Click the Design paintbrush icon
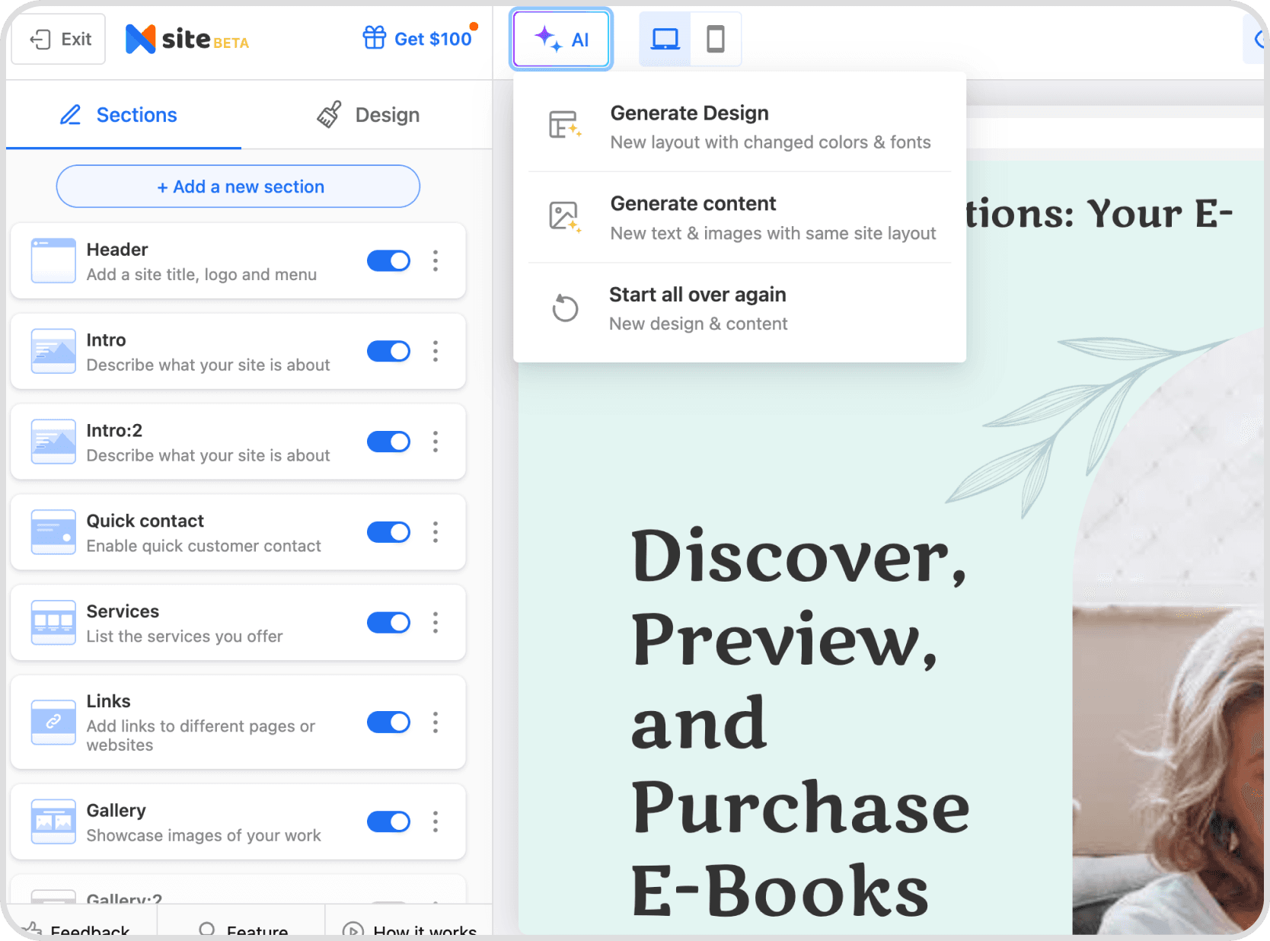This screenshot has width=1270, height=941. pos(329,114)
